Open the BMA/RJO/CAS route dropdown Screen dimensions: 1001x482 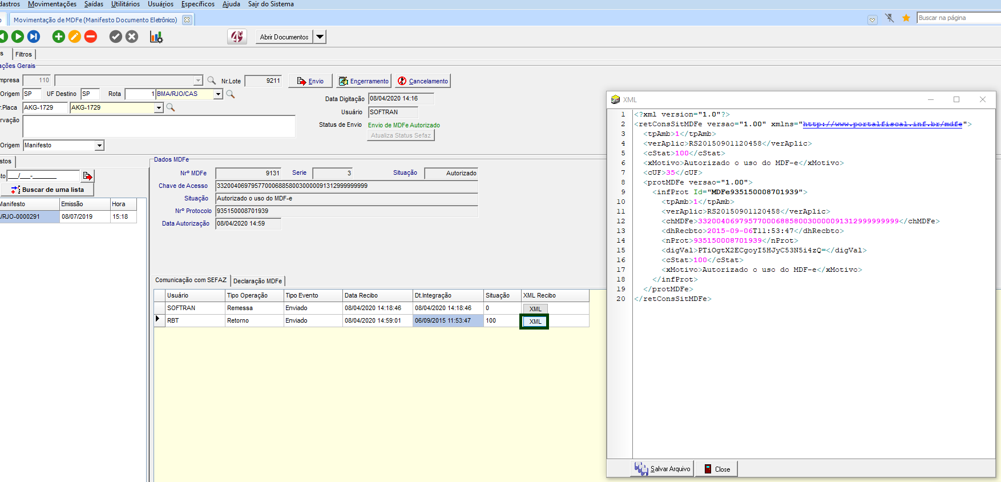click(218, 94)
